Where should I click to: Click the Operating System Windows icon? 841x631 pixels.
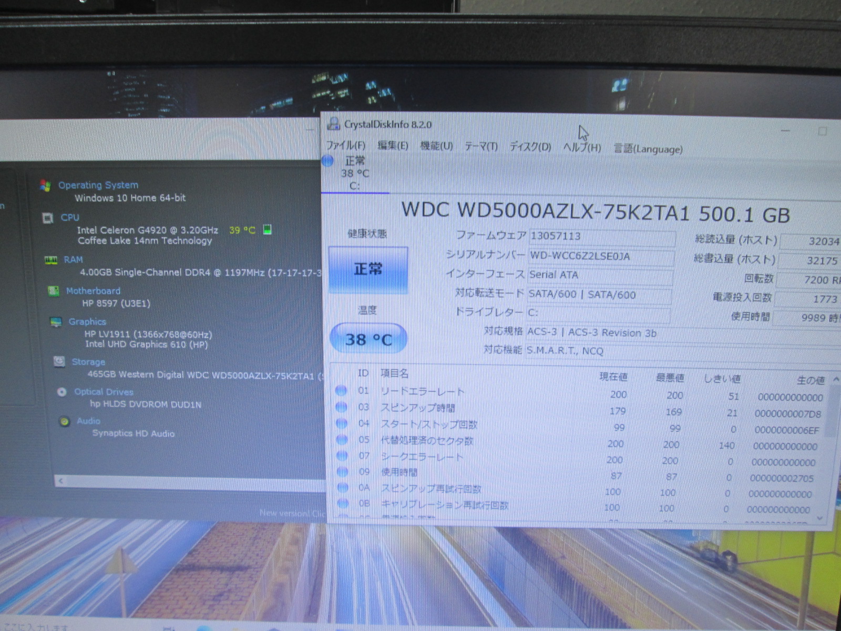[x=45, y=186]
